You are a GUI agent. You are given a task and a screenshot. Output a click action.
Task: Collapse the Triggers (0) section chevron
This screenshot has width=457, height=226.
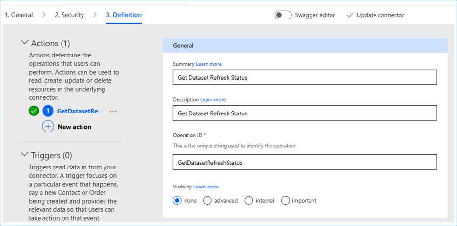[x=24, y=155]
